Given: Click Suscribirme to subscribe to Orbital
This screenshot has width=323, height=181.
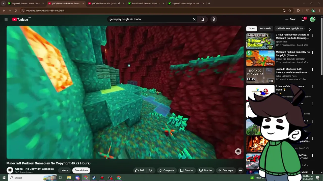Looking at the screenshot, I should click(81, 170).
